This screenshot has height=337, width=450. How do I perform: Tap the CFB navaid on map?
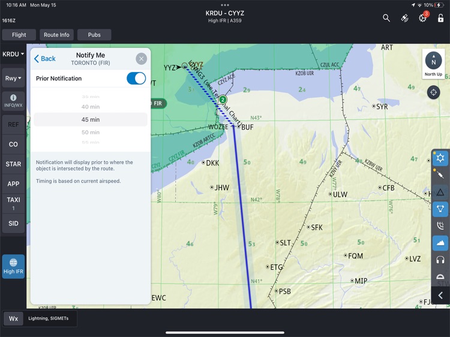coord(386,188)
